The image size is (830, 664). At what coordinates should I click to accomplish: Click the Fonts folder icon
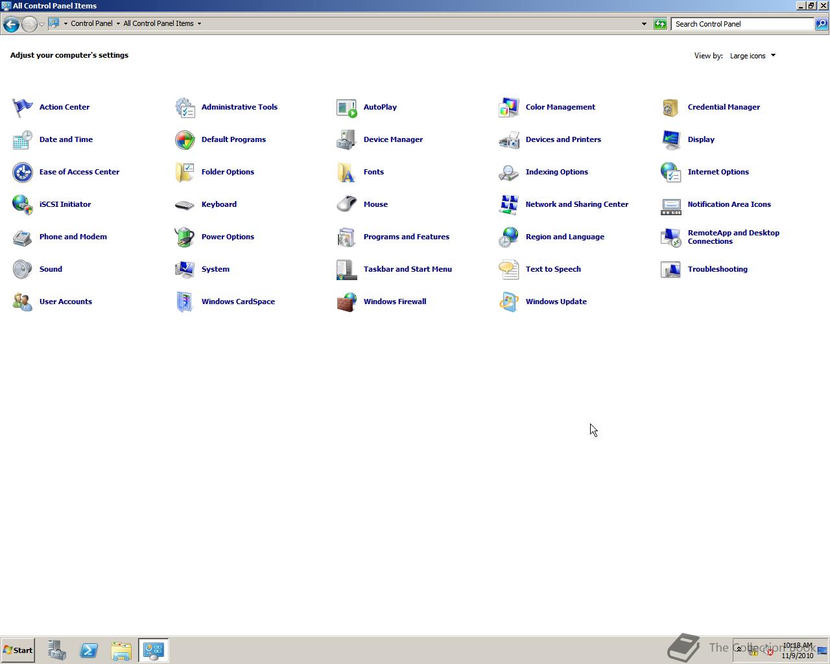click(347, 172)
